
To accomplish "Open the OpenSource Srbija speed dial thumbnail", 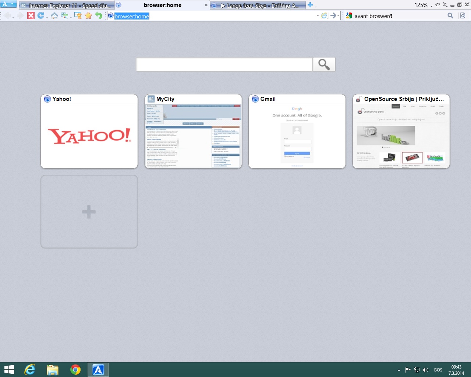I will (x=401, y=131).
